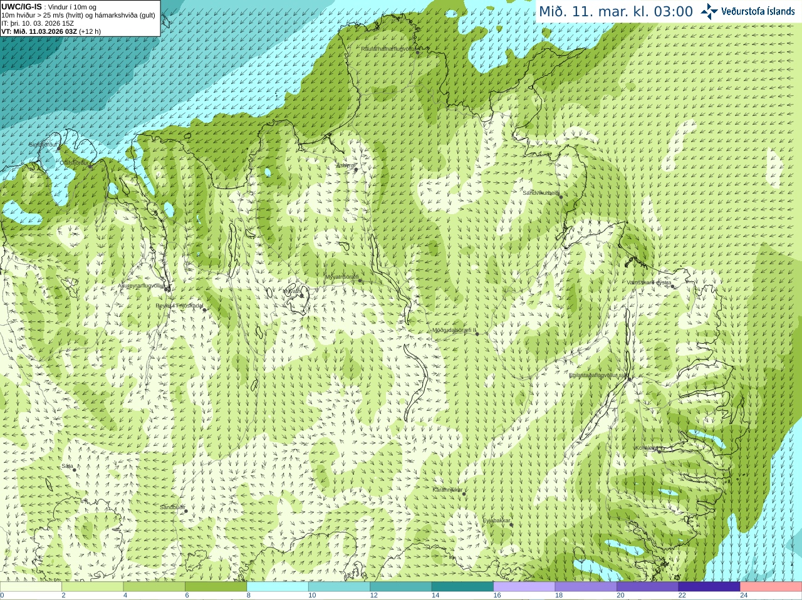The height and width of the screenshot is (600, 802).
Task: Click the Ólafsfjörður station label
Action: (75, 163)
